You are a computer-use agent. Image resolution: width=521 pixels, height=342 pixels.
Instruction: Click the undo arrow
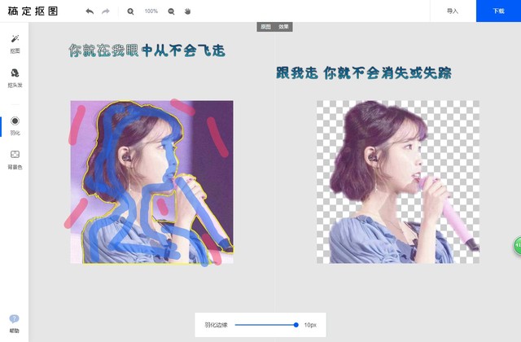tap(90, 11)
